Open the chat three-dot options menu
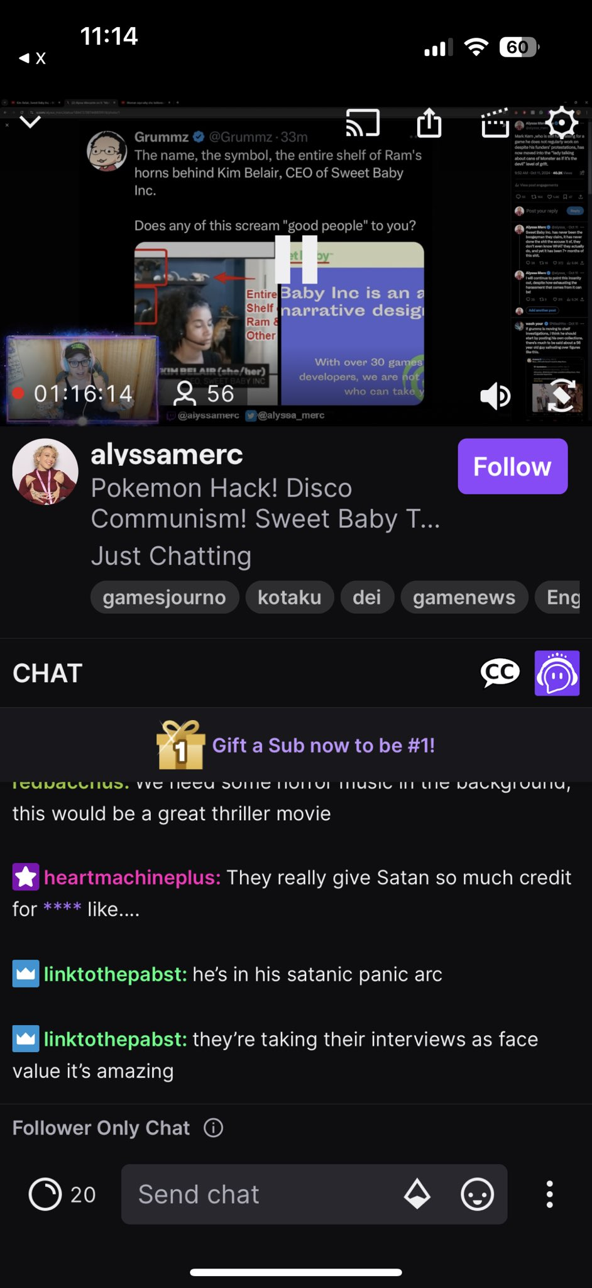 tap(549, 1194)
